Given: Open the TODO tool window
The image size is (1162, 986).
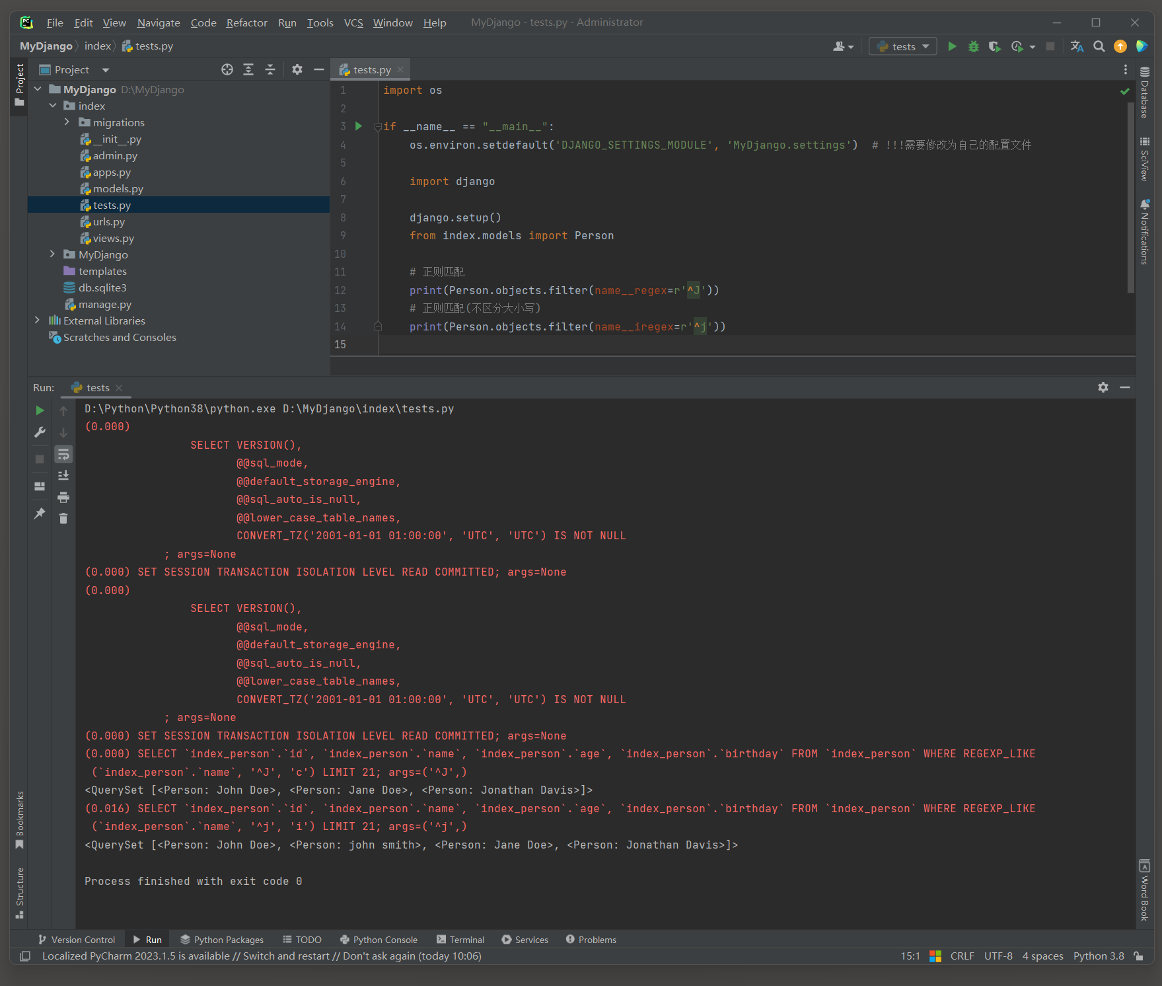Looking at the screenshot, I should [x=302, y=940].
